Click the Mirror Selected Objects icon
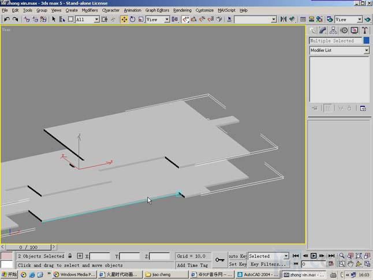This screenshot has height=280, width=373. pyautogui.click(x=283, y=19)
